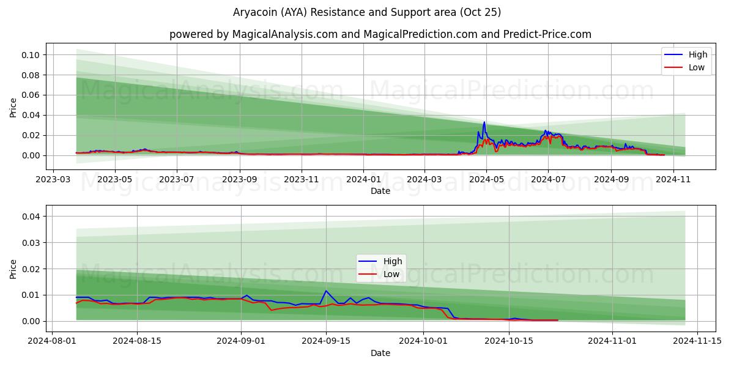This screenshot has height=367, width=734.
Task: Click the bottom chart's 'Date' axis label
Action: [380, 353]
